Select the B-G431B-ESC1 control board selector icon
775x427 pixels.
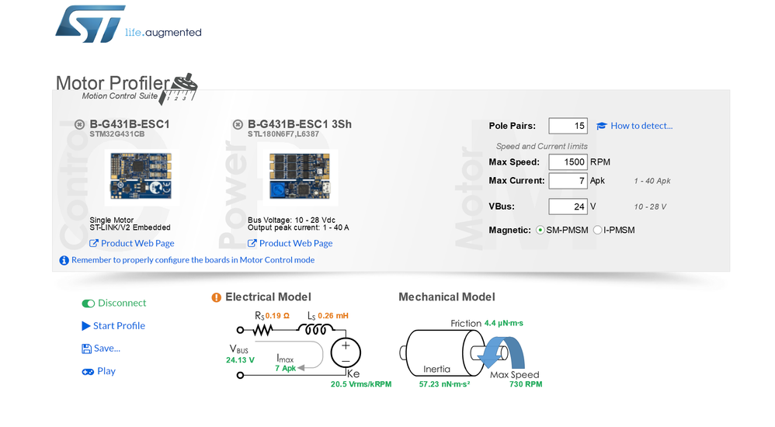click(x=79, y=124)
